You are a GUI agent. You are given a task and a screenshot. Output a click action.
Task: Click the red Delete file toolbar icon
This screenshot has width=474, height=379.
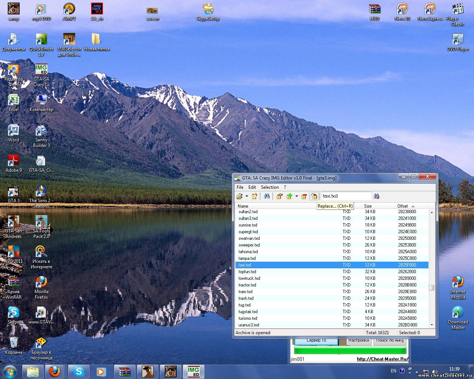point(304,196)
